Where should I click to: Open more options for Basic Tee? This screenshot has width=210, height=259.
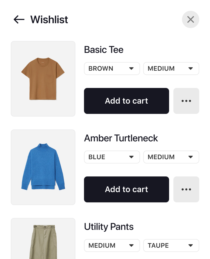[186, 101]
